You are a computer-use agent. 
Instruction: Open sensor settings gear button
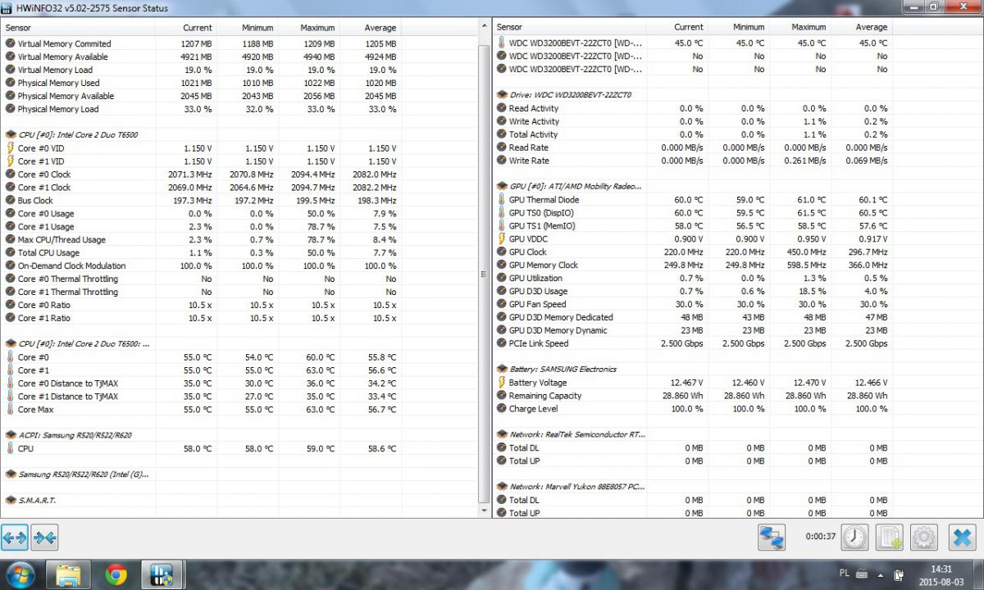point(924,538)
